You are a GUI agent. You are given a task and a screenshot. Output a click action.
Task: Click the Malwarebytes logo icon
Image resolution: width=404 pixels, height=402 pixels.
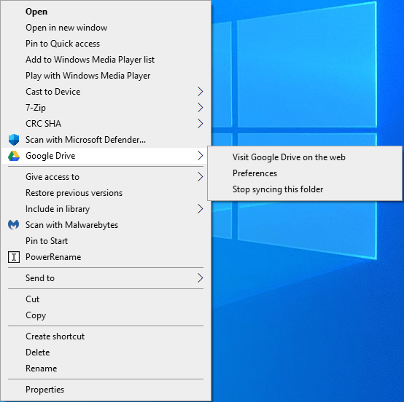point(13,225)
